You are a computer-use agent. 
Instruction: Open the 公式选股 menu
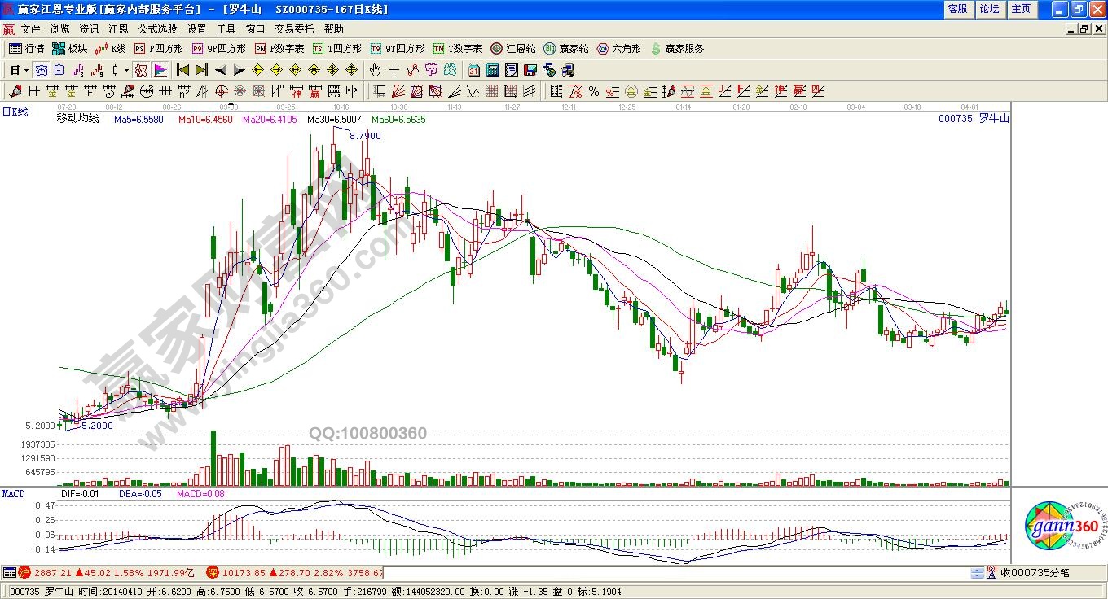point(157,29)
